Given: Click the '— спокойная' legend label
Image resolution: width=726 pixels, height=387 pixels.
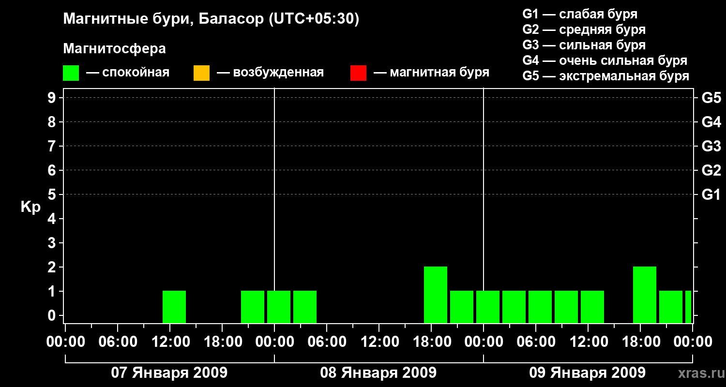Looking at the screenshot, I should pos(128,73).
